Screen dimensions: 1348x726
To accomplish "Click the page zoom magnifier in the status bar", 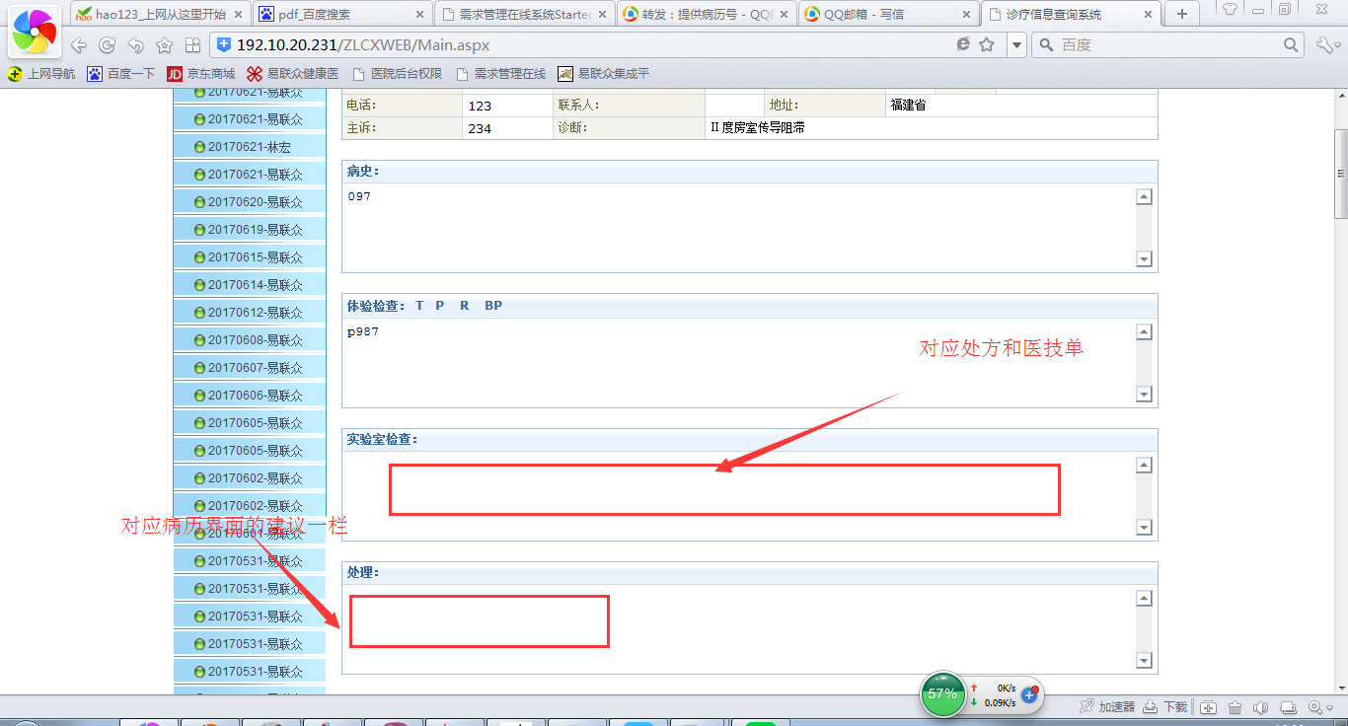I will click(x=1315, y=707).
